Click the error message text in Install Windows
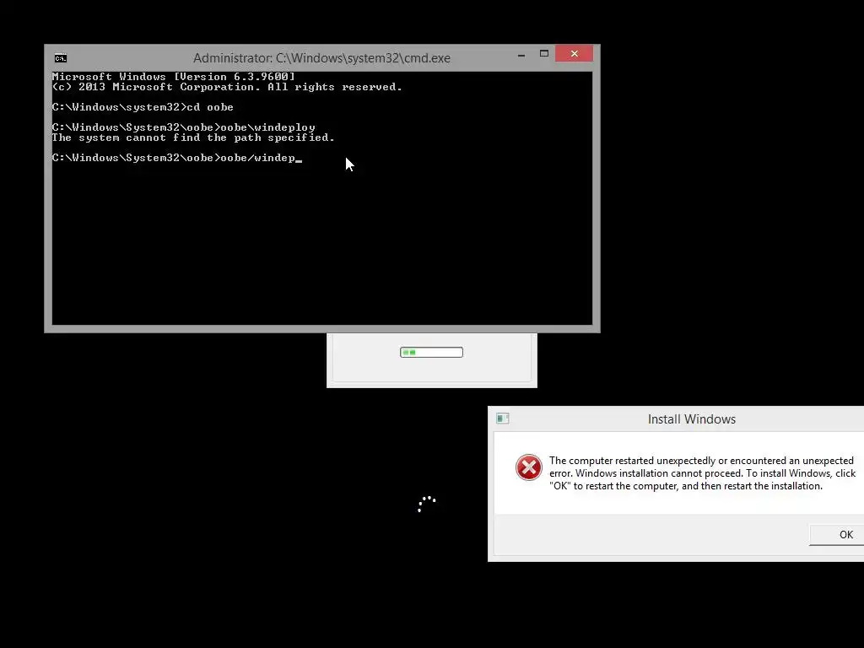This screenshot has width=864, height=648. [x=702, y=473]
